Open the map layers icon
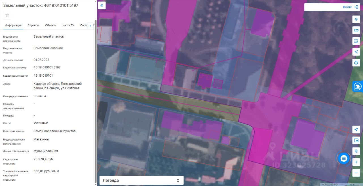The width and height of the screenshot is (363, 186). pos(356,20)
